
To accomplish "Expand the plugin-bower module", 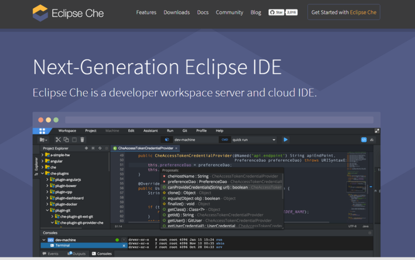I will [47, 186].
